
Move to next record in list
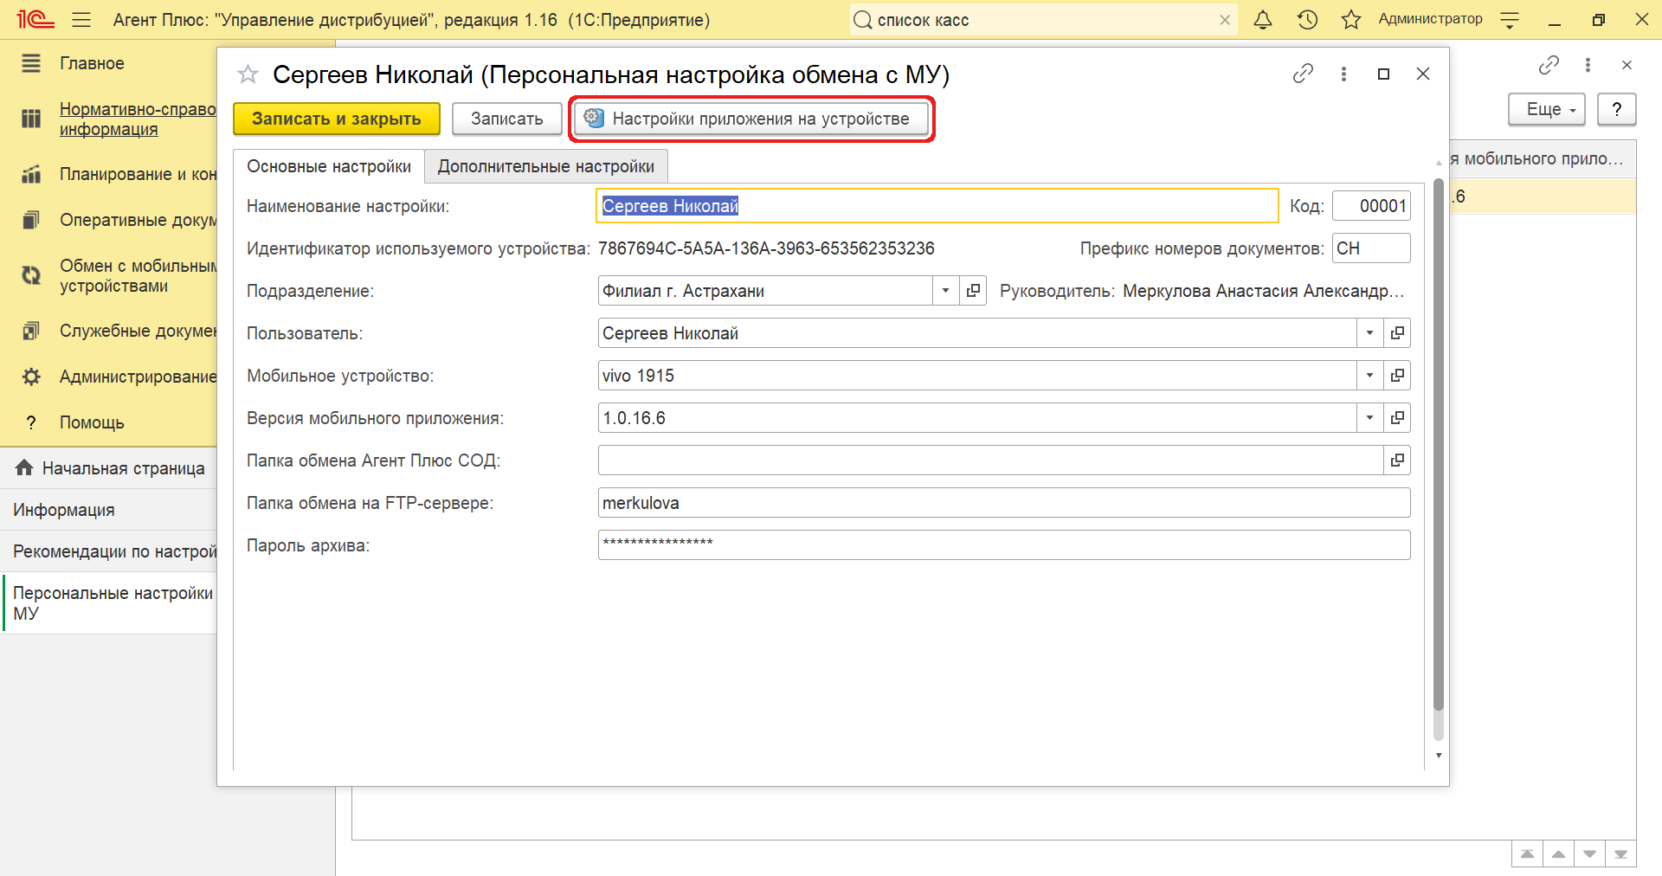point(1589,854)
